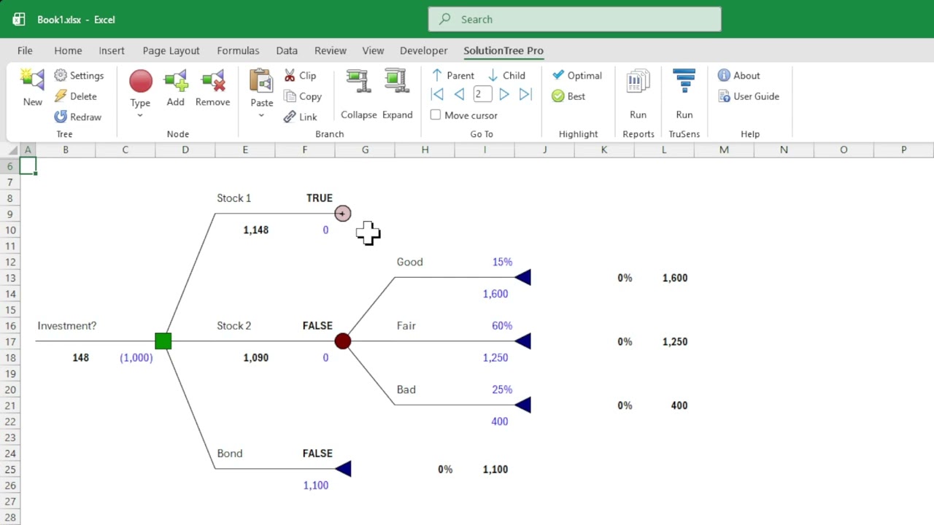Run Reports
Viewport: 934px width, 525px height.
638,94
